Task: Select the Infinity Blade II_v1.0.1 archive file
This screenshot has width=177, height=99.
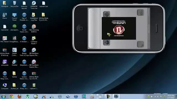Action: pyautogui.click(x=34, y=75)
